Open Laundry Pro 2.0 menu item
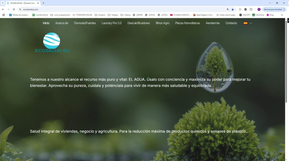Image resolution: width=289 pixels, height=161 pixels. point(111,23)
